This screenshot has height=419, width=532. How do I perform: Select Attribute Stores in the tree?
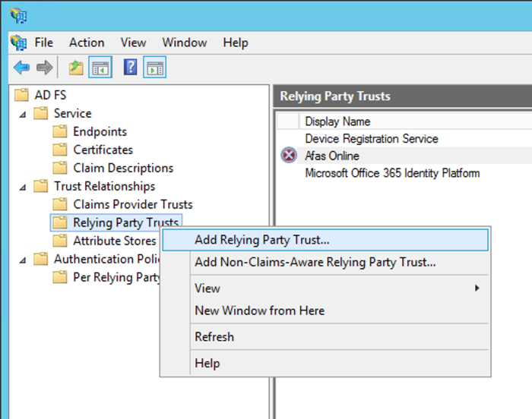(x=114, y=241)
